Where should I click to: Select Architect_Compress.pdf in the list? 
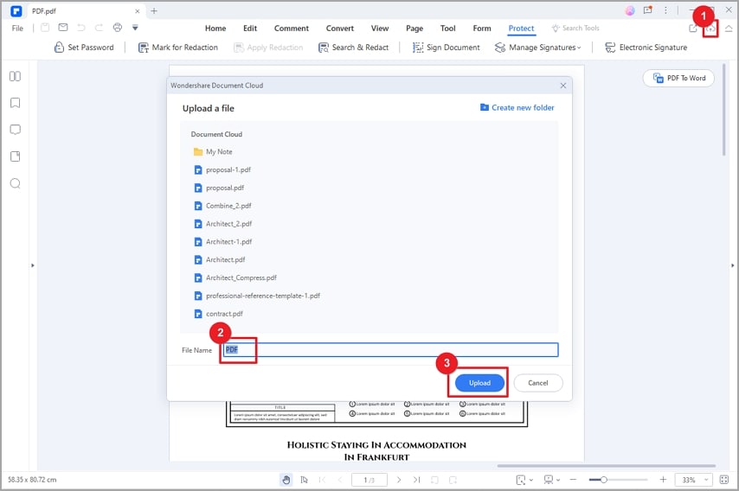[235, 277]
